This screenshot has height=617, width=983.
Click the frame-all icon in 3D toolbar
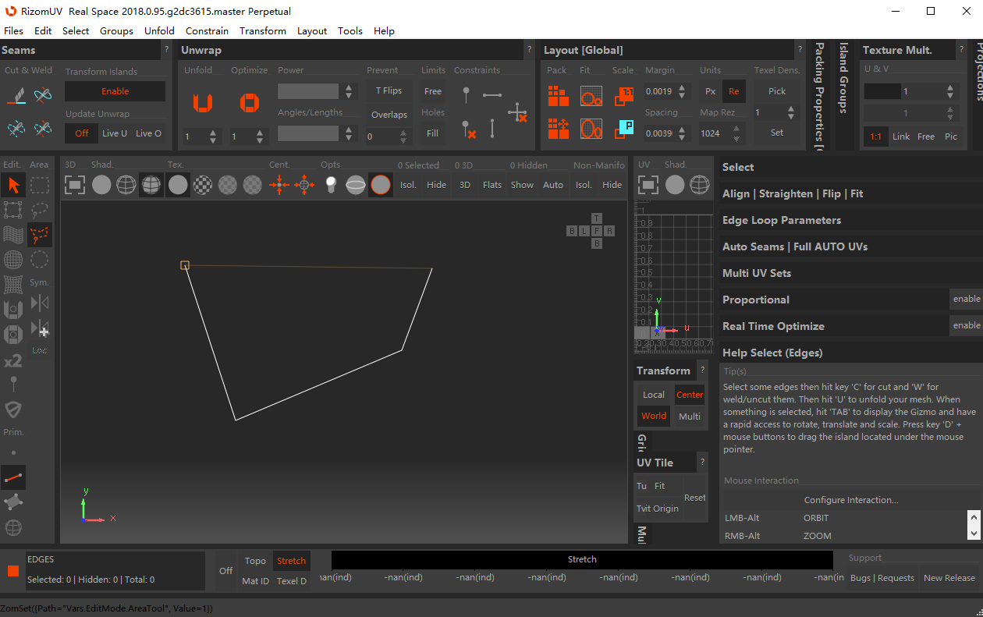75,185
